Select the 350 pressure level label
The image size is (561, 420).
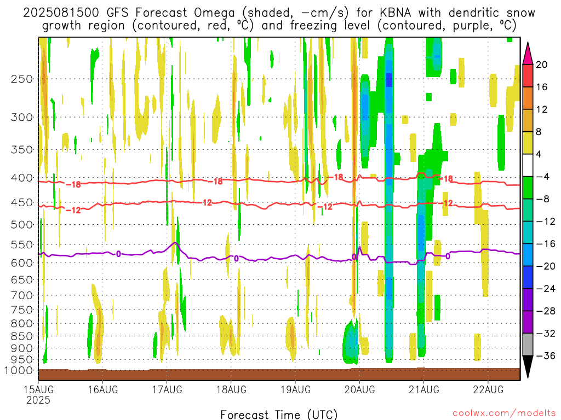(x=22, y=150)
